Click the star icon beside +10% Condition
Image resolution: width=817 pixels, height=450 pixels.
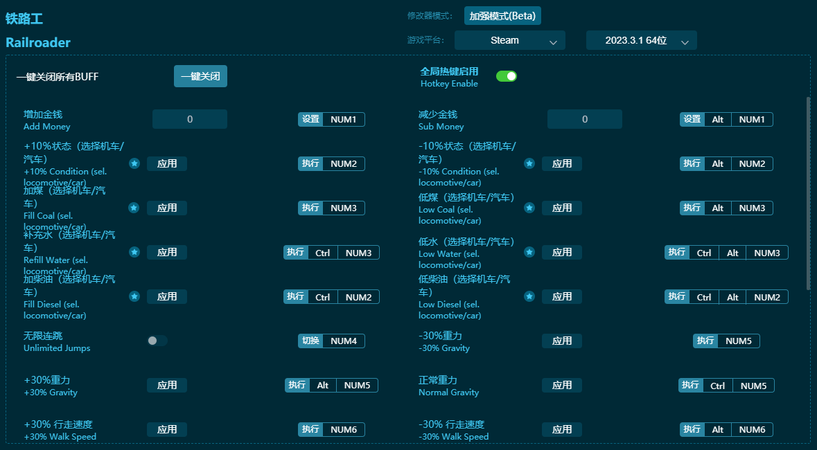(134, 163)
